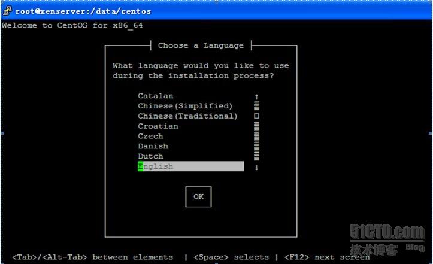Select the highlighted English entry

tap(190, 166)
